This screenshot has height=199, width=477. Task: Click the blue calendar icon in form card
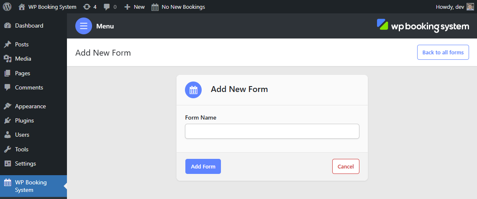(x=193, y=90)
